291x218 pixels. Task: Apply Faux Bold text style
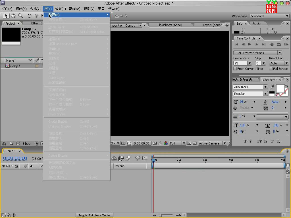(245, 141)
